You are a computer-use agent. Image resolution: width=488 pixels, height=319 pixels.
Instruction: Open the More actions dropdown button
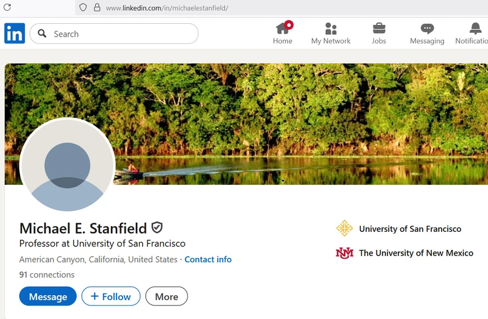[x=167, y=296]
